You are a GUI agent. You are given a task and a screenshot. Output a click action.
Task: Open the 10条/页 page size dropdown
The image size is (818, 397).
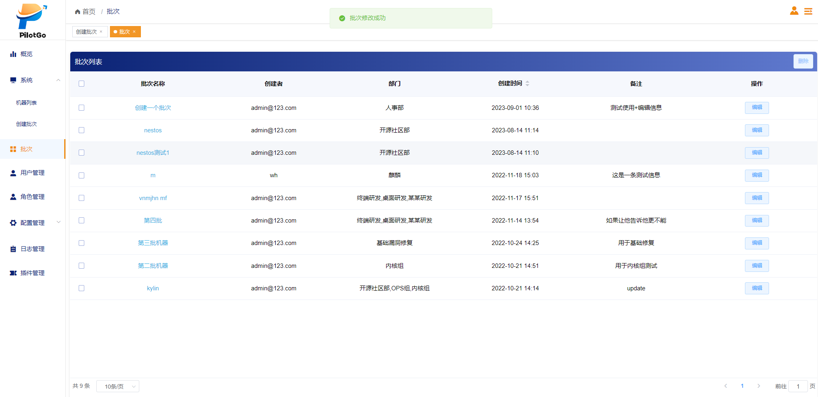(118, 387)
